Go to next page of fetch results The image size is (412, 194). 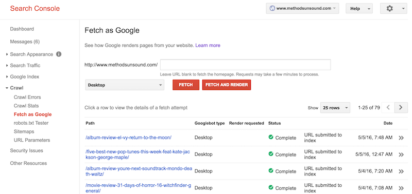point(401,107)
